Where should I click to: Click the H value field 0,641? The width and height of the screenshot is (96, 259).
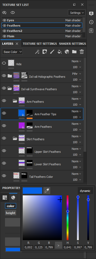(x=68, y=247)
